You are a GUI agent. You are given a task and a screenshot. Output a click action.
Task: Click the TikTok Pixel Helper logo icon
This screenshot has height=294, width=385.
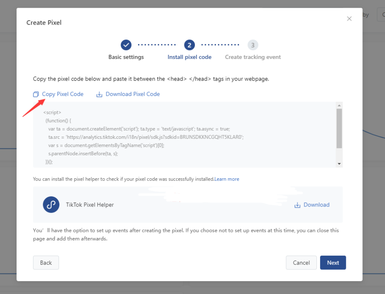coord(51,205)
